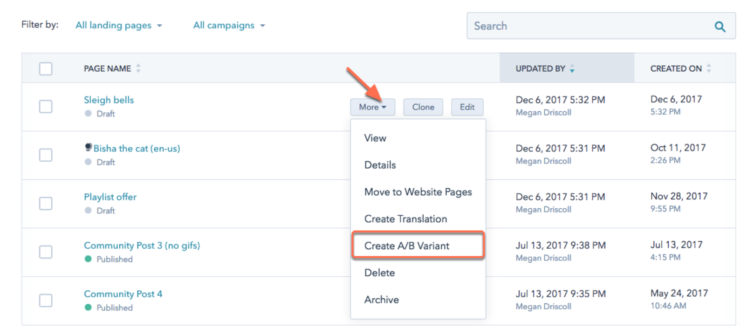Click the Published status under Community Post 4
Screen dimensions: 740x328
[x=115, y=307]
